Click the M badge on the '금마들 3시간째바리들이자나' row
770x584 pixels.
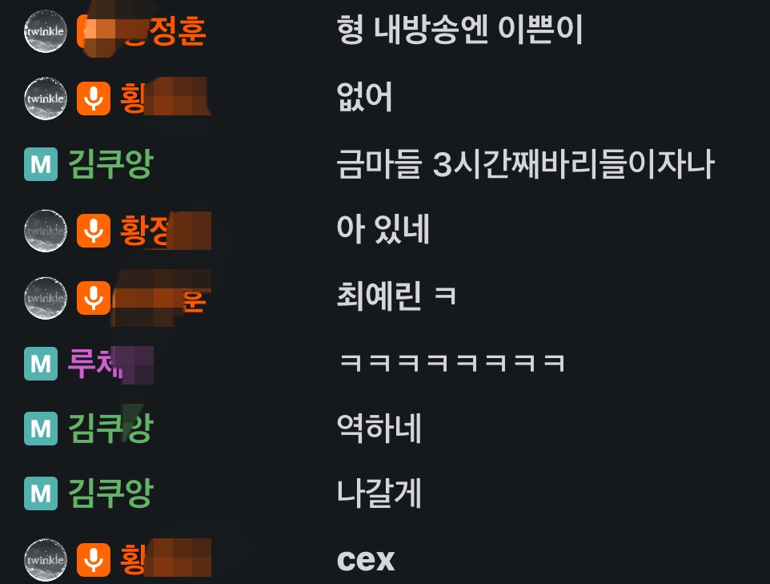[x=41, y=164]
